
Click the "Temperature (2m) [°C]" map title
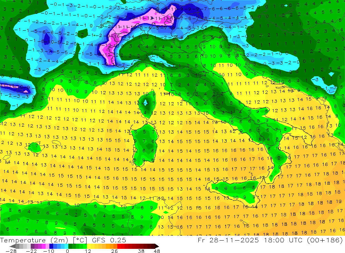(x=43, y=240)
